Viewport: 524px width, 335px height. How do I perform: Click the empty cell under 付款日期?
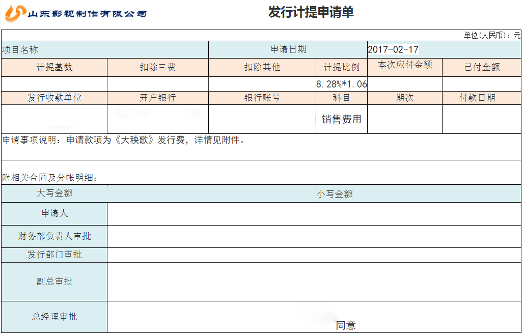(x=482, y=119)
